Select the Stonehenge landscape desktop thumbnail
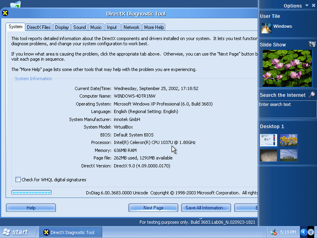317x238 pixels. coord(289,155)
